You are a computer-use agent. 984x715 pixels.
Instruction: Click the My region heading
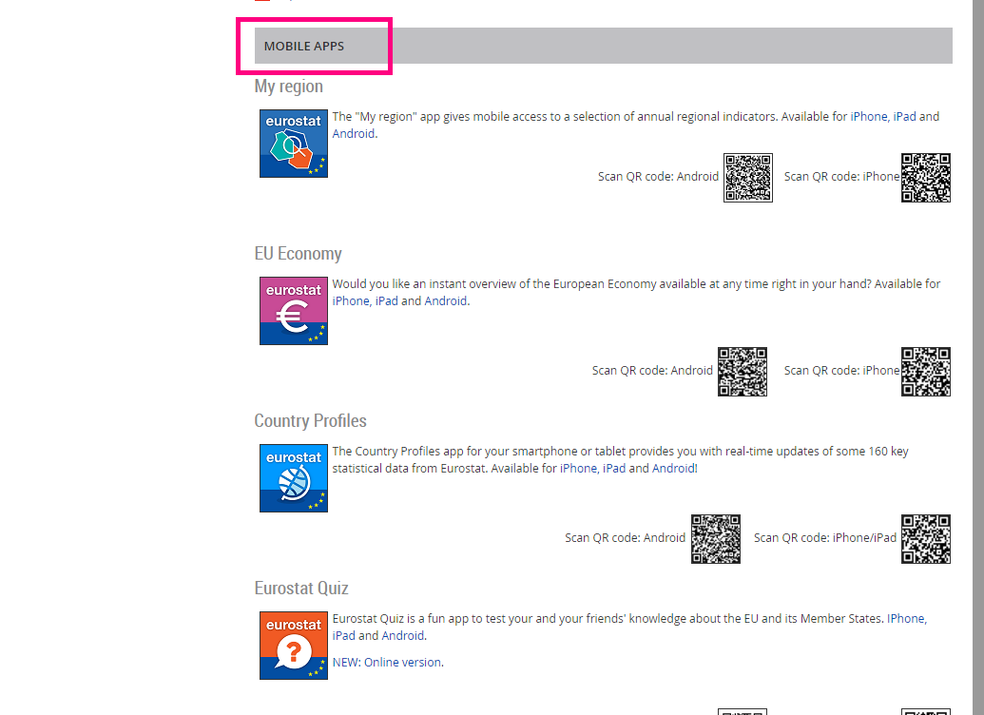pyautogui.click(x=289, y=87)
